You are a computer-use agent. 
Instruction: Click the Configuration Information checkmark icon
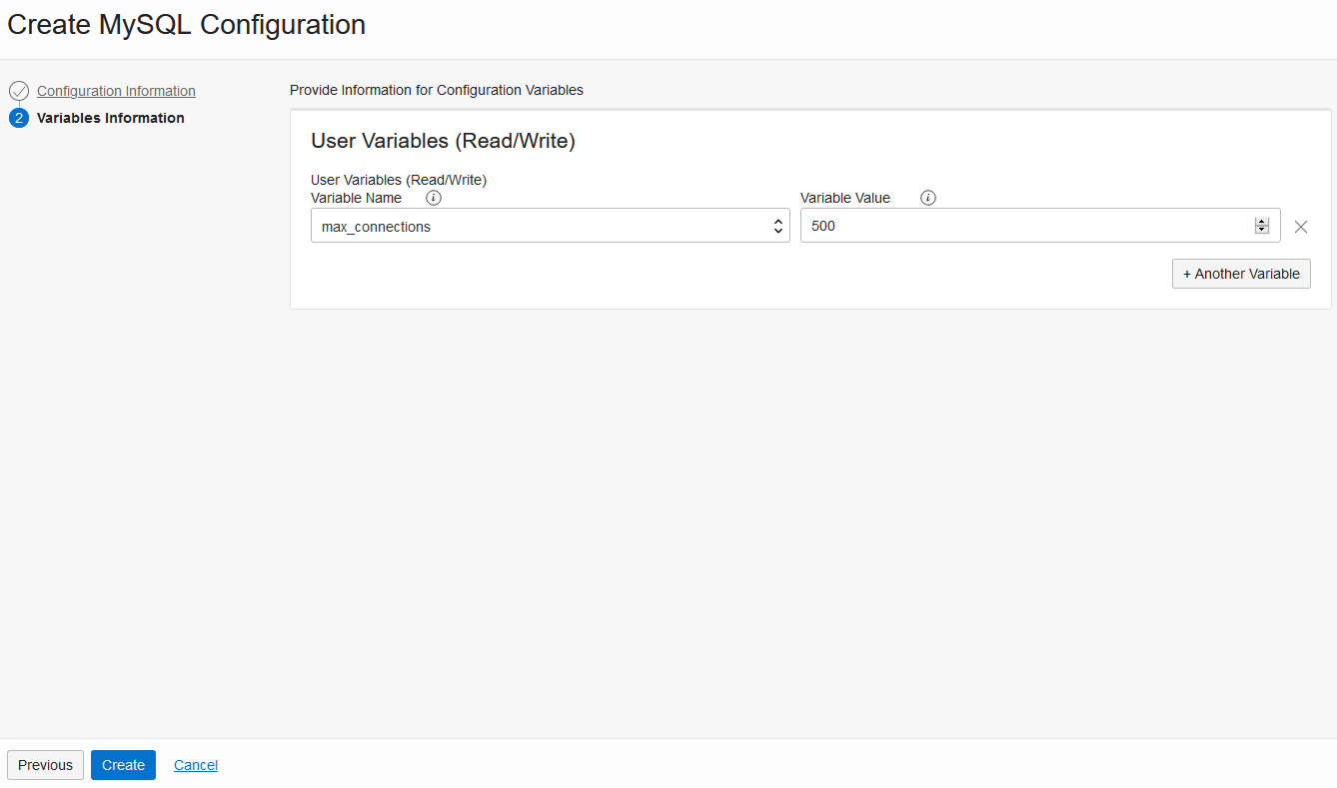19,91
